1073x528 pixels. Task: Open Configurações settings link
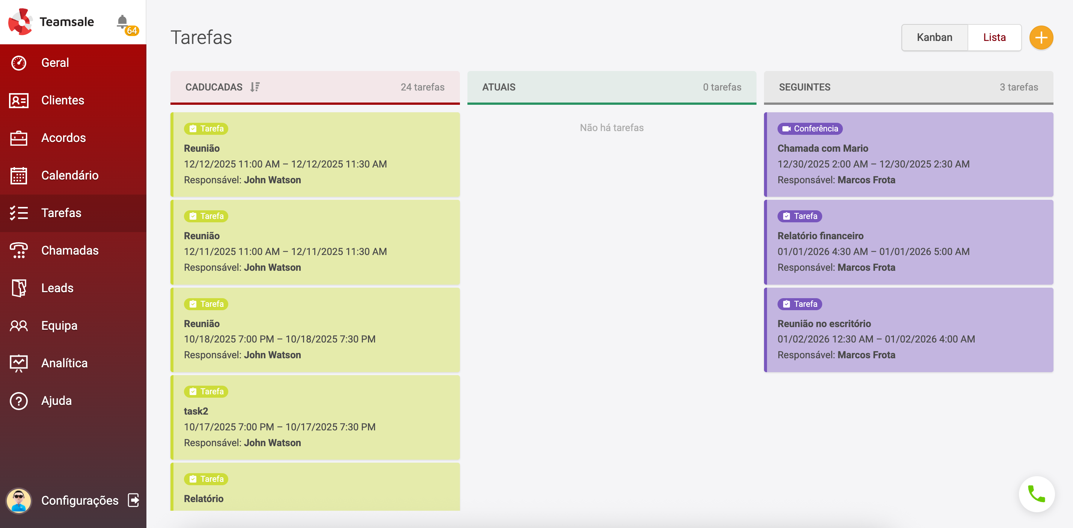tap(80, 500)
